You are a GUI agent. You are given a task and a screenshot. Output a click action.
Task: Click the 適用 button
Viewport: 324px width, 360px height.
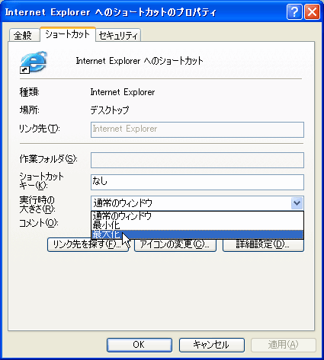click(x=284, y=345)
